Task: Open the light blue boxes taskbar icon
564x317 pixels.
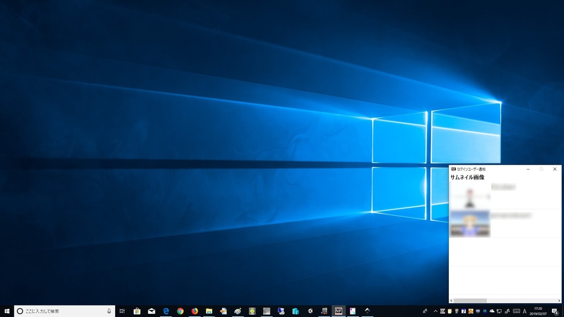Action: point(295,311)
